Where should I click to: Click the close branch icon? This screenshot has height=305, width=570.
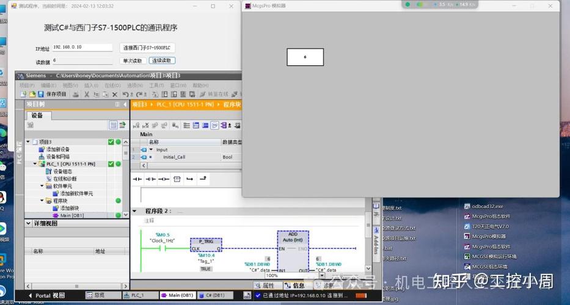tap(203, 178)
